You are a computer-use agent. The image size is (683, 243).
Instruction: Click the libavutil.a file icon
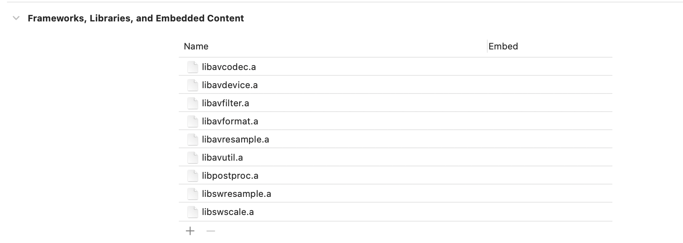(192, 157)
